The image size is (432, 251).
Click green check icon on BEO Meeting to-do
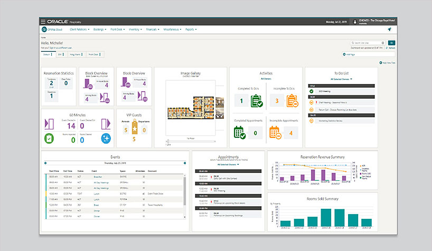click(x=312, y=91)
